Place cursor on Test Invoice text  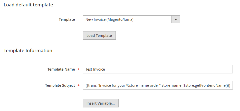point(95,69)
